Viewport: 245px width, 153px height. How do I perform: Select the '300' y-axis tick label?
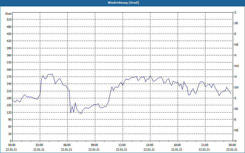[x=9, y=70]
